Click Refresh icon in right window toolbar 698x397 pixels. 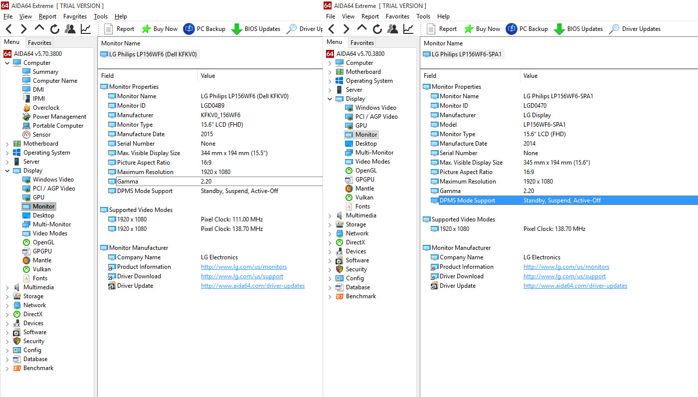pos(377,29)
